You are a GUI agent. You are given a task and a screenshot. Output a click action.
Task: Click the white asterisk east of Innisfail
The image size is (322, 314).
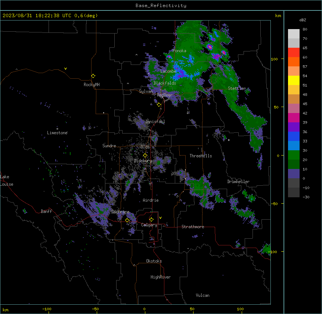[188, 113]
